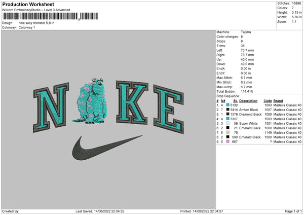The width and height of the screenshot is (304, 215).
Task: Click the pink swatch for stop 9
Action: point(228,141)
